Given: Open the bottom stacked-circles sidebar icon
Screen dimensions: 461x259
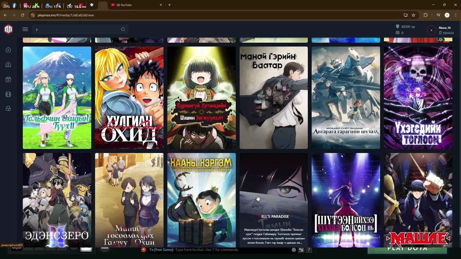Looking at the screenshot, I should 8,109.
